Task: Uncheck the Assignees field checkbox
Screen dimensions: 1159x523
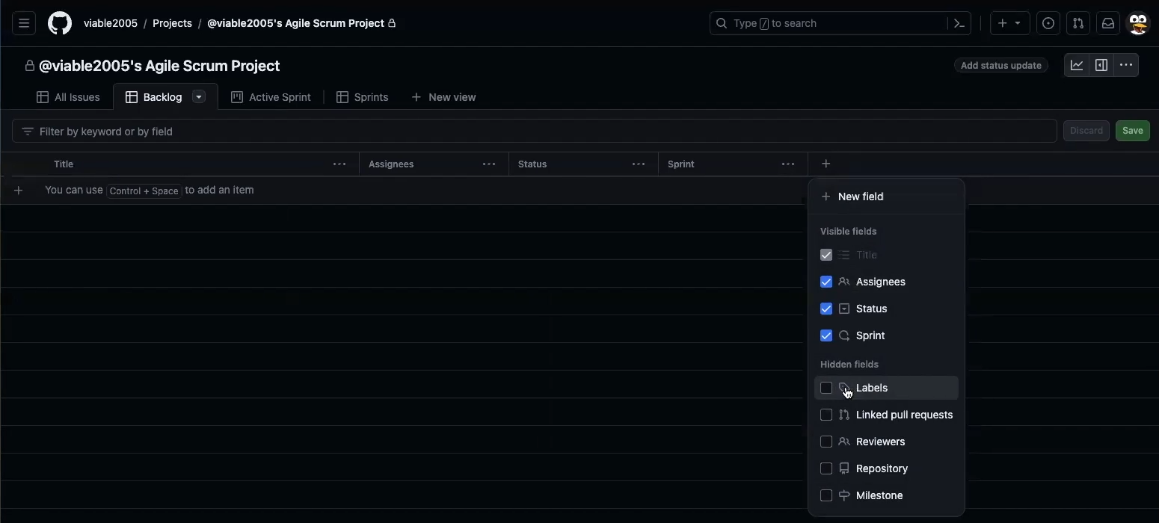Action: tap(826, 282)
